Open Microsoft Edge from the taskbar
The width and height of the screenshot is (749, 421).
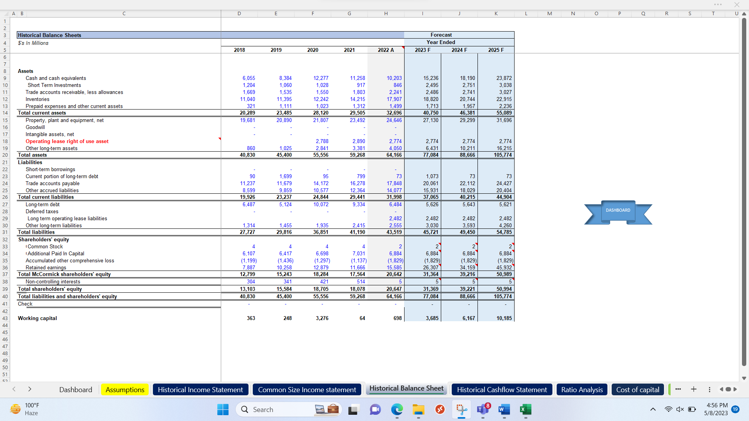click(x=397, y=410)
